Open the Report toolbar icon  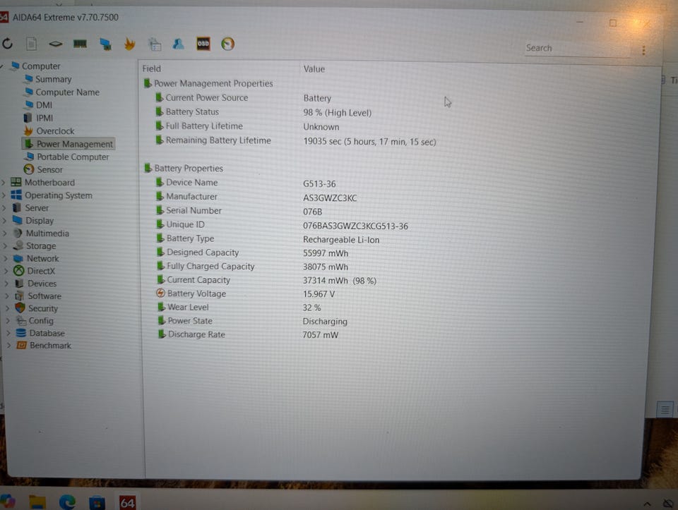pyautogui.click(x=32, y=44)
